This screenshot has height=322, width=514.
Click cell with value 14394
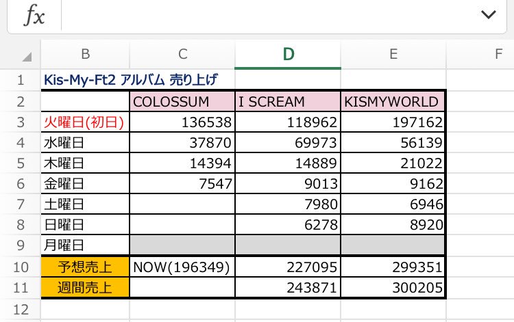182,163
